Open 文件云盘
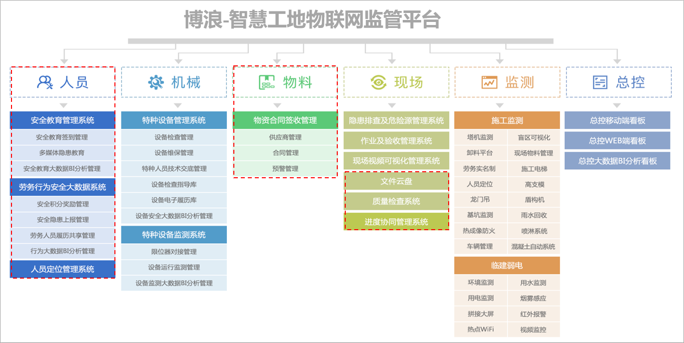 pos(396,181)
